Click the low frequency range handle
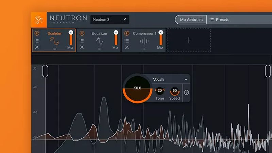 click(x=45, y=71)
